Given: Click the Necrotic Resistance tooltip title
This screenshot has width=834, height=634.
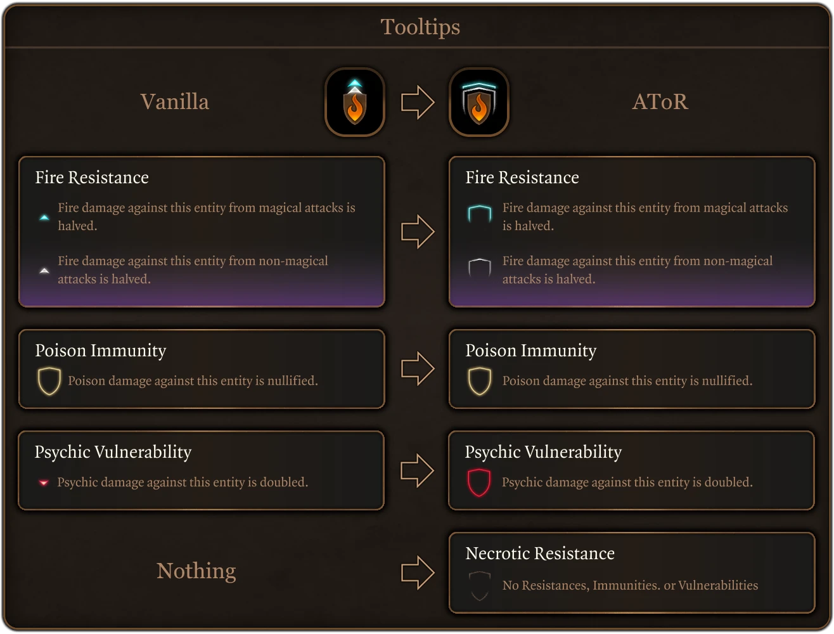Looking at the screenshot, I should coord(540,553).
